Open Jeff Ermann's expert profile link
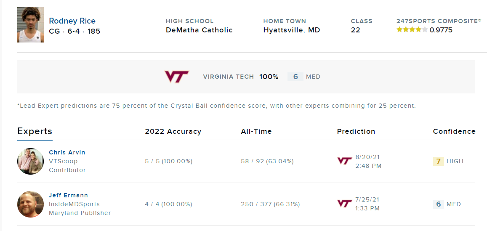 68,195
